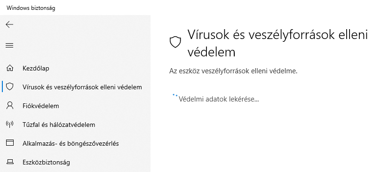Click the loading spinner dots
Screen dimensions: 381x172
click(175, 95)
